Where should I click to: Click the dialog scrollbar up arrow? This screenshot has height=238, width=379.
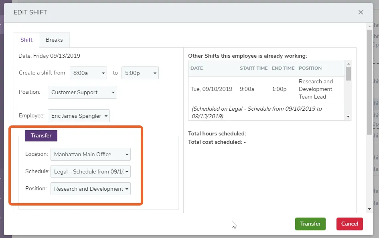tap(369, 26)
